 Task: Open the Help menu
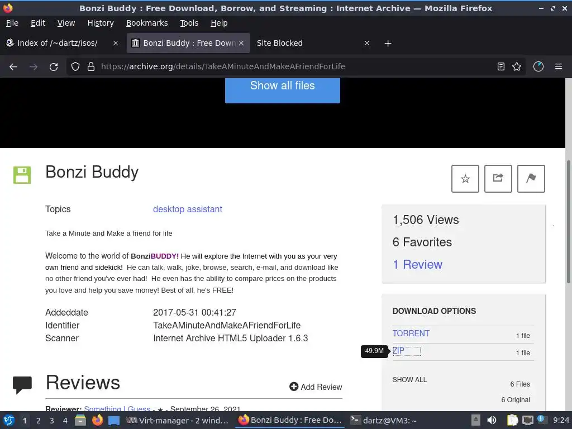219,23
